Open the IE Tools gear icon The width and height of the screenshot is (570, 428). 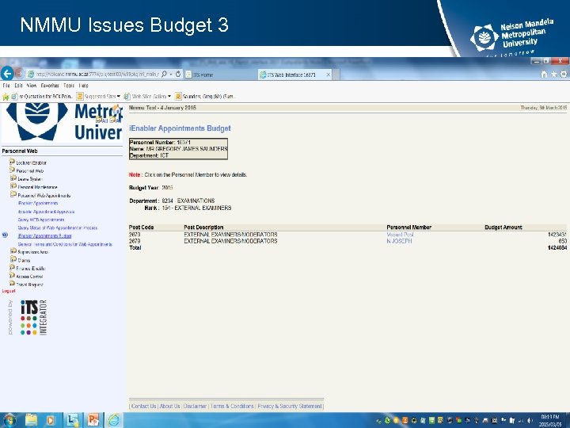pyautogui.click(x=564, y=75)
